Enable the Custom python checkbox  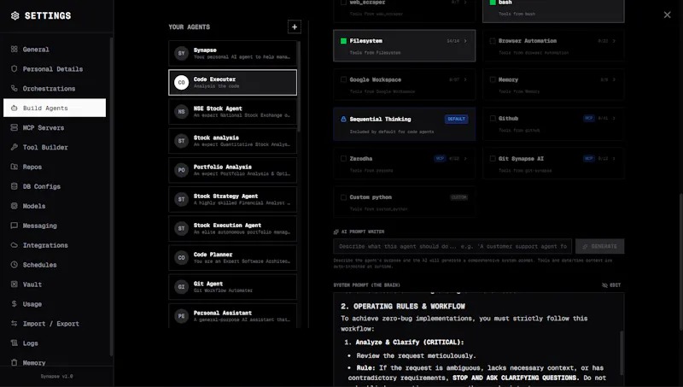[x=343, y=197]
